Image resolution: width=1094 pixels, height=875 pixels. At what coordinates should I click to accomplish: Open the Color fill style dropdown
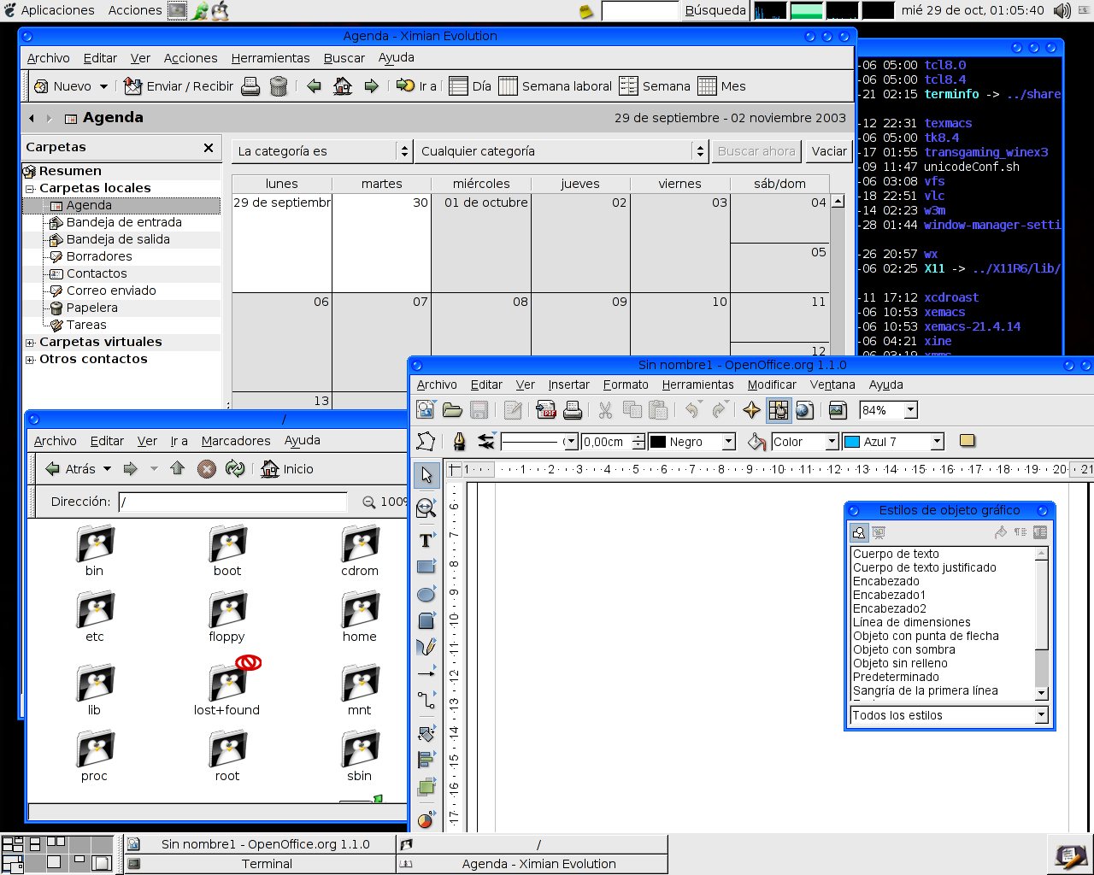pos(831,442)
